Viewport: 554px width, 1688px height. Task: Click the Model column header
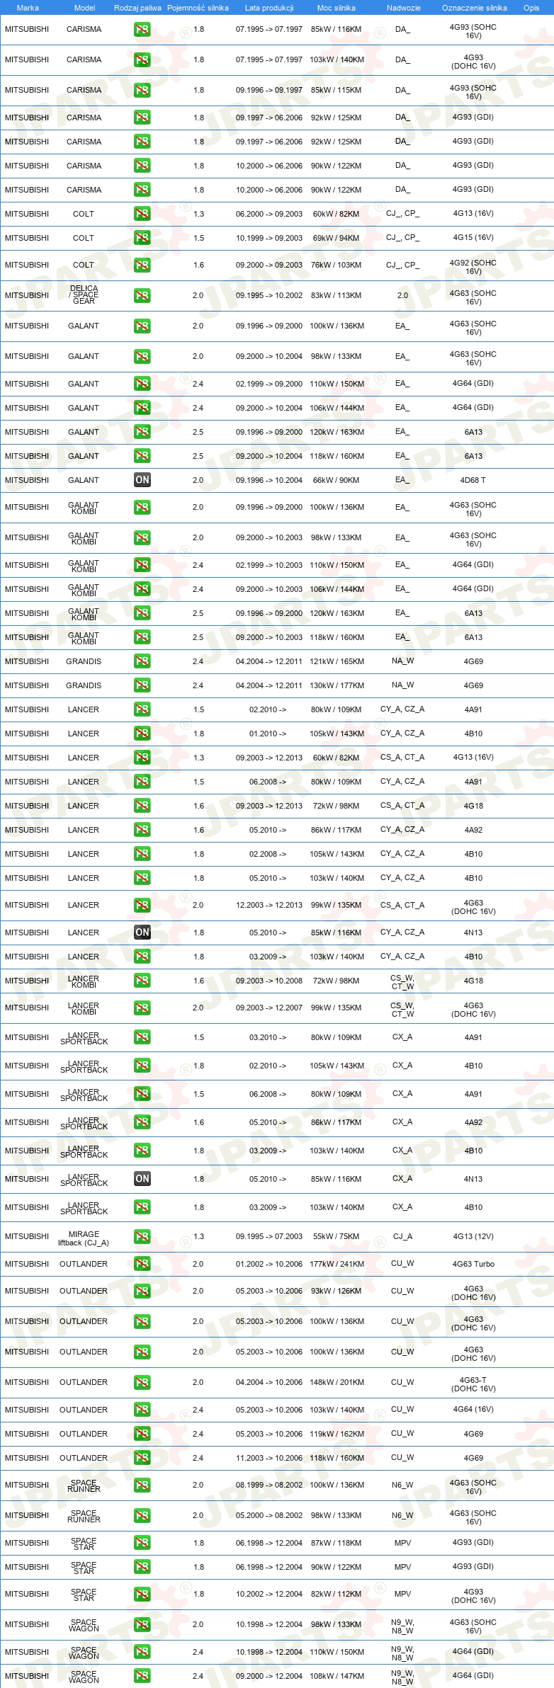pos(84,8)
